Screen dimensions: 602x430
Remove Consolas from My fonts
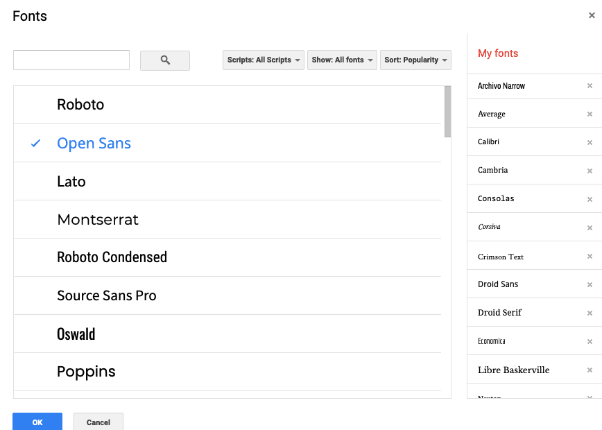590,199
